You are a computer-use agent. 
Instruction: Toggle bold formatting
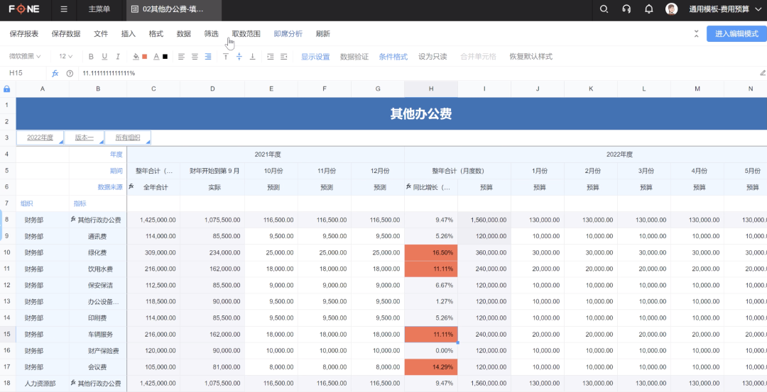tap(91, 57)
